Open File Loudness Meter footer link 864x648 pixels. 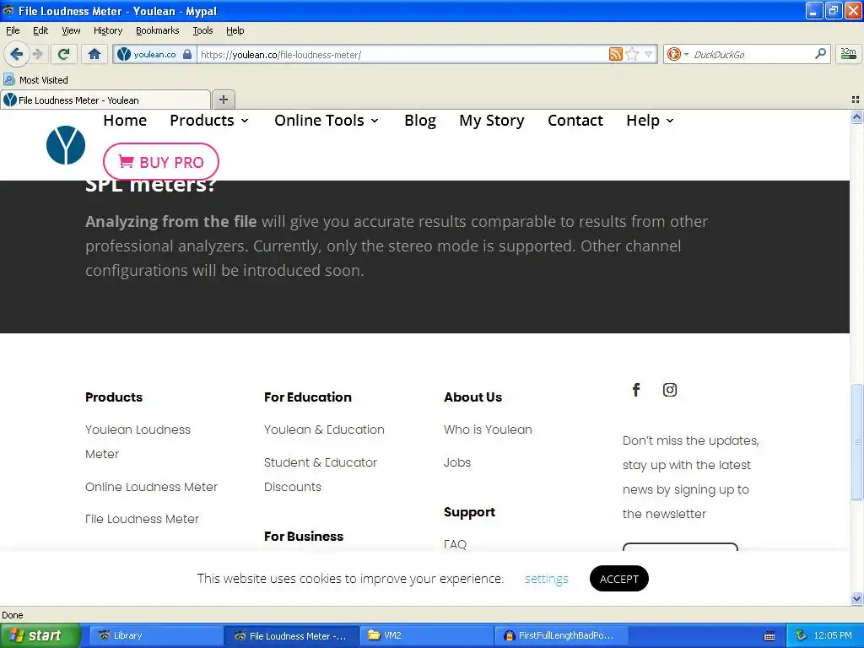(142, 519)
